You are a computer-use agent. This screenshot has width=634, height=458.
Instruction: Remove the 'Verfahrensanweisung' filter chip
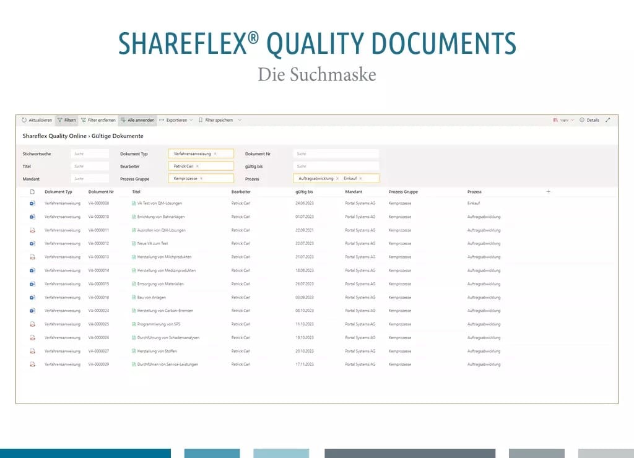coord(216,153)
